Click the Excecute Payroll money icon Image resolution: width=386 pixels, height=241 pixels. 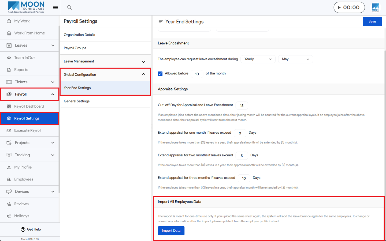point(9,130)
